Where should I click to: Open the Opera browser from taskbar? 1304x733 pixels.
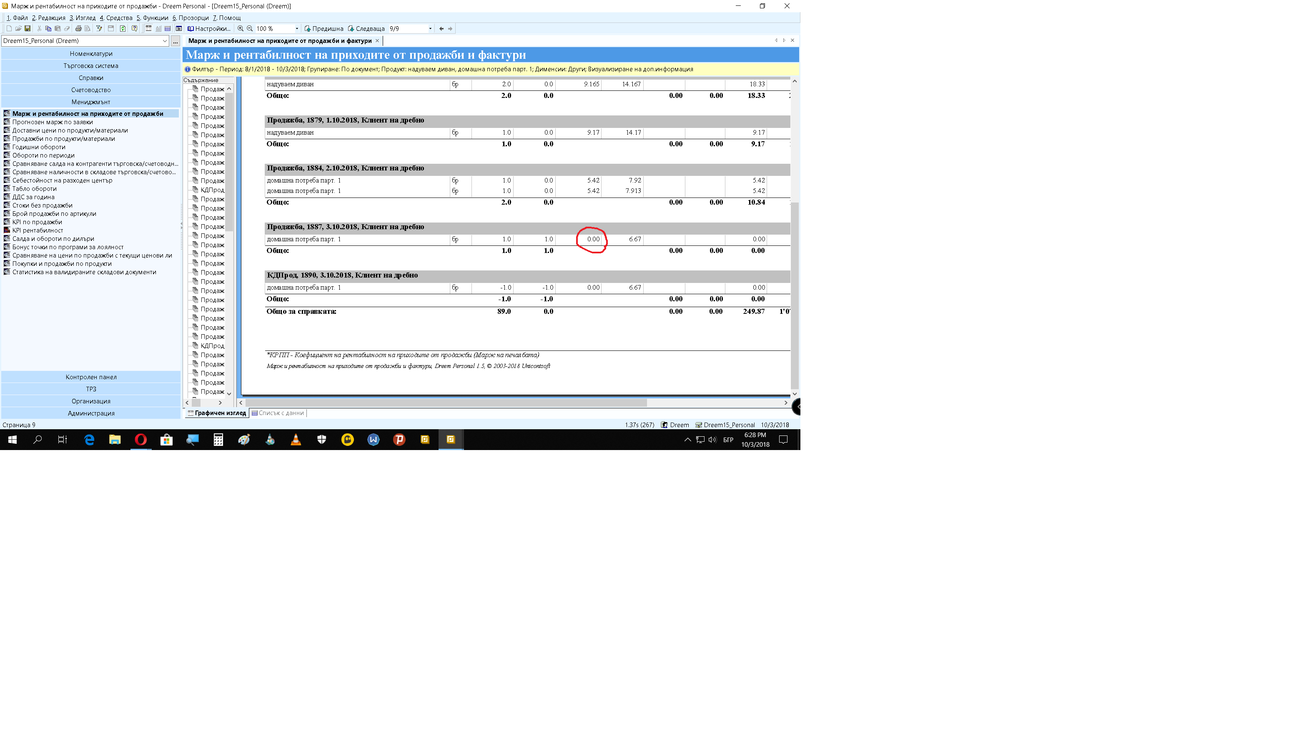click(141, 440)
